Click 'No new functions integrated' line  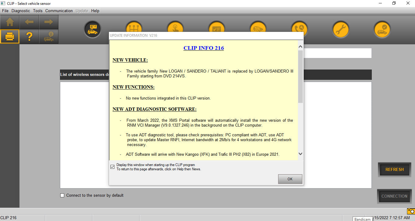click(x=168, y=98)
